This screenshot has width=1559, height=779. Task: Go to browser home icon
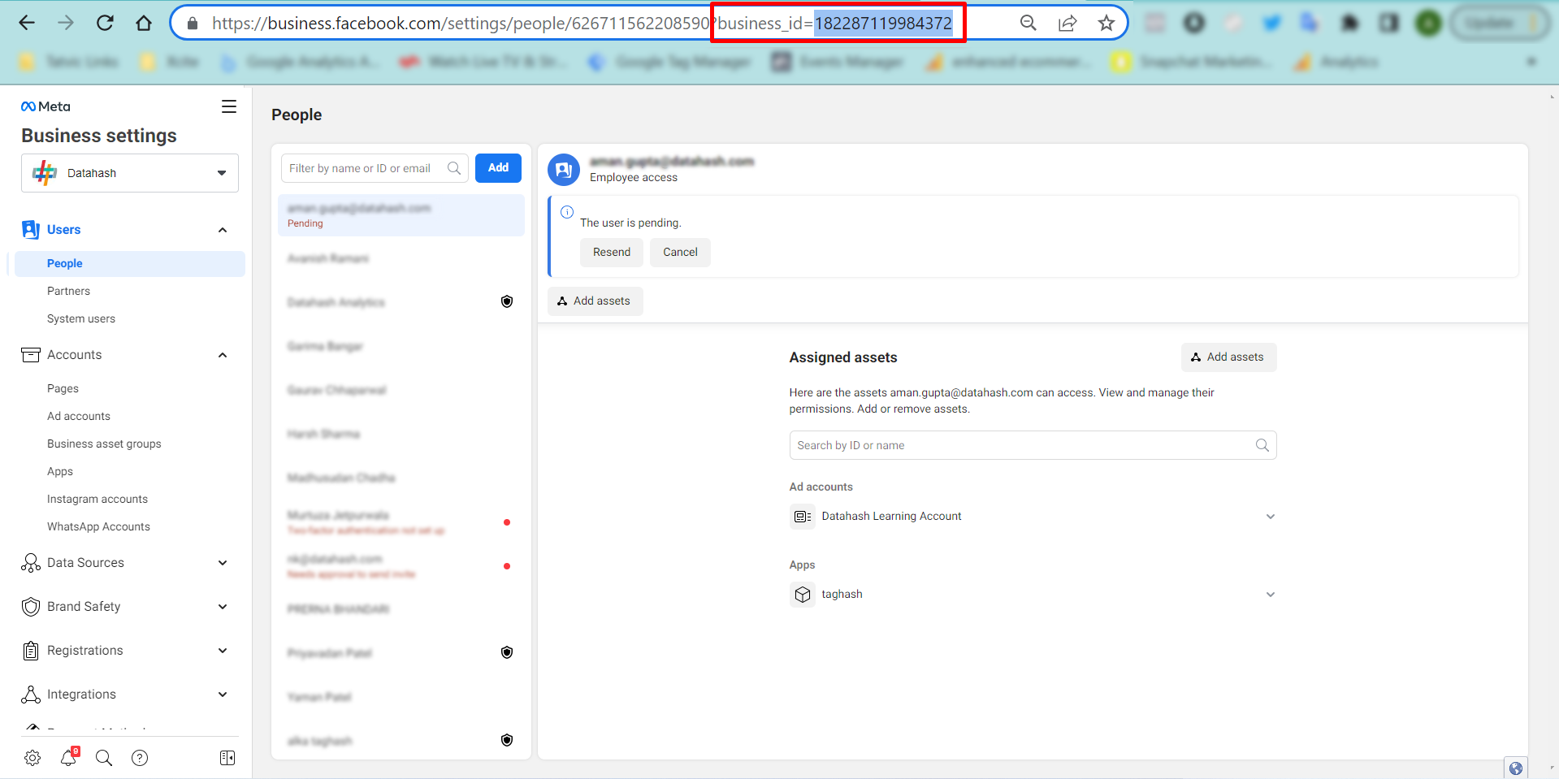pos(144,23)
